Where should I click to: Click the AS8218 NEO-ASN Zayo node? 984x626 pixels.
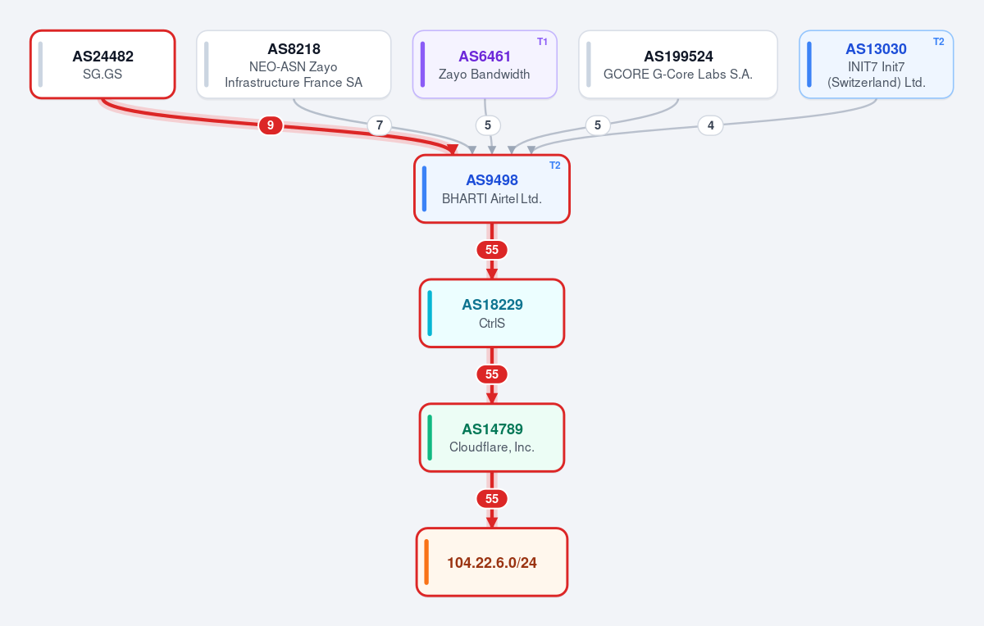[294, 64]
